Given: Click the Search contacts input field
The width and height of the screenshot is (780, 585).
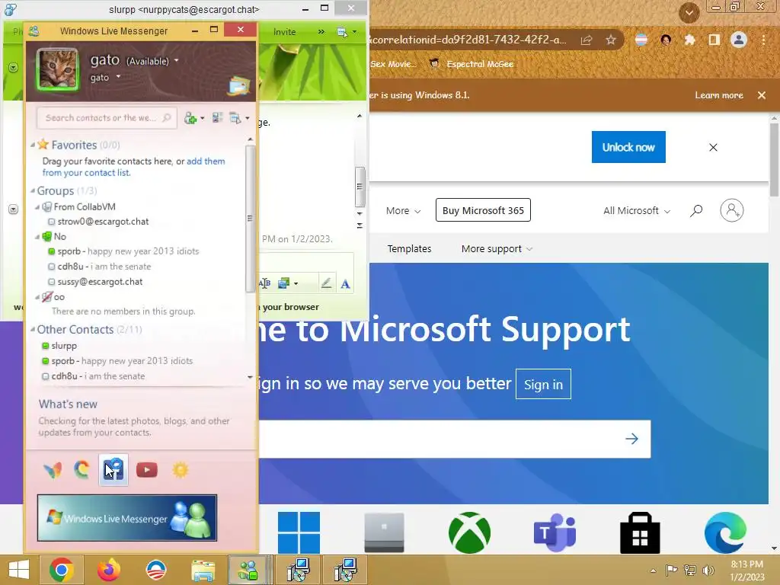Looking at the screenshot, I should pos(107,118).
